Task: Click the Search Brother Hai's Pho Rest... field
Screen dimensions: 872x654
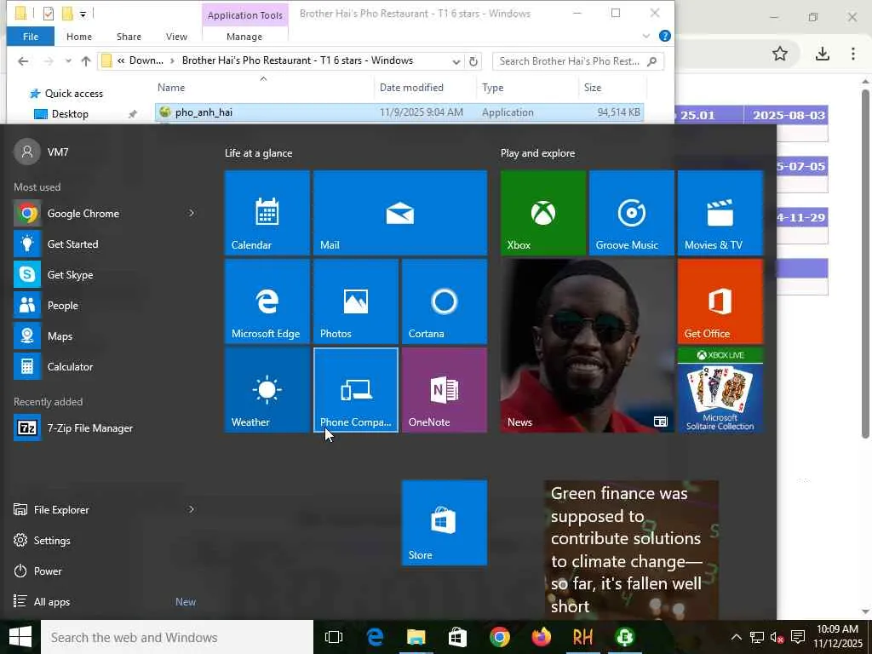Action: pyautogui.click(x=578, y=61)
